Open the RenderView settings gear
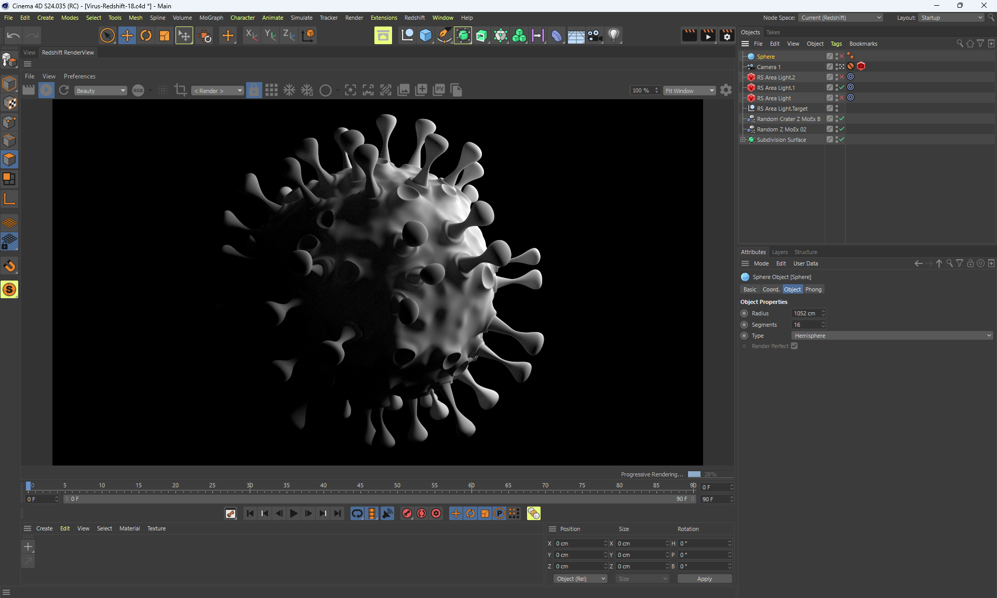This screenshot has height=598, width=997. [x=726, y=90]
